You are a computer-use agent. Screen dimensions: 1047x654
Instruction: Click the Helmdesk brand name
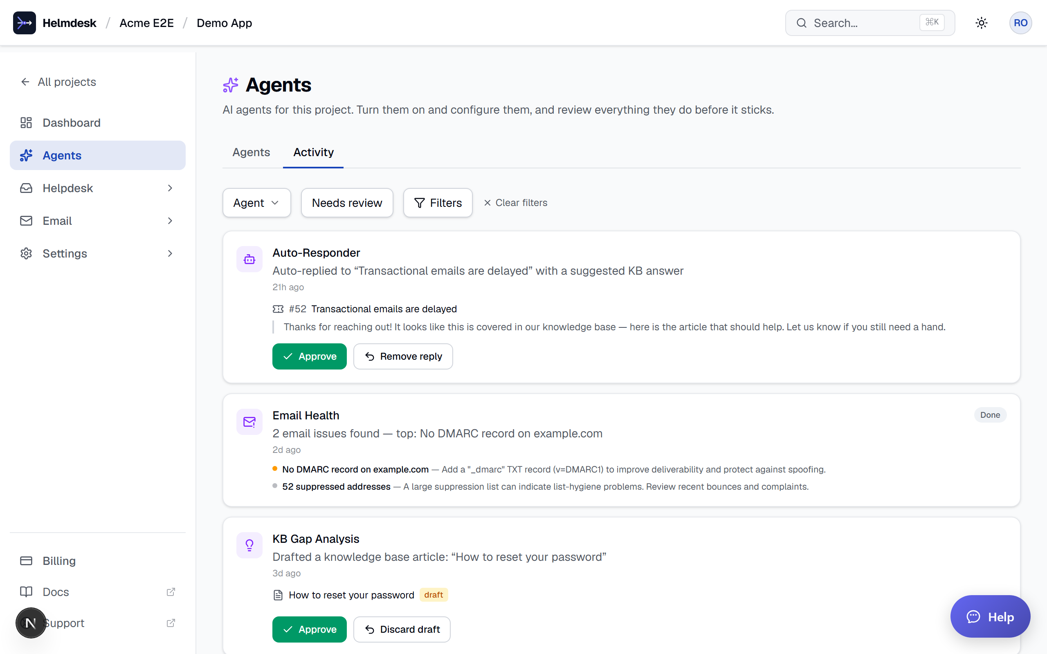pos(69,23)
